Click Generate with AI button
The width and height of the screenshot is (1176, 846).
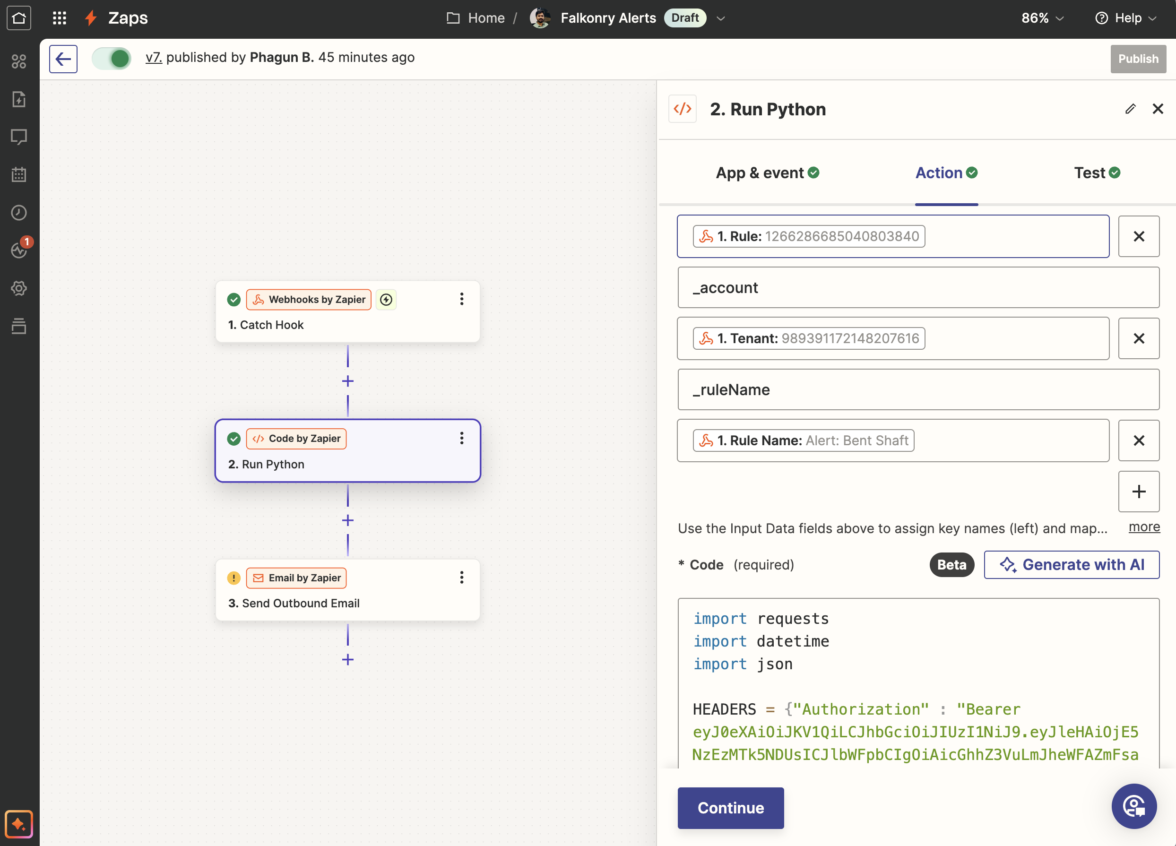tap(1072, 564)
